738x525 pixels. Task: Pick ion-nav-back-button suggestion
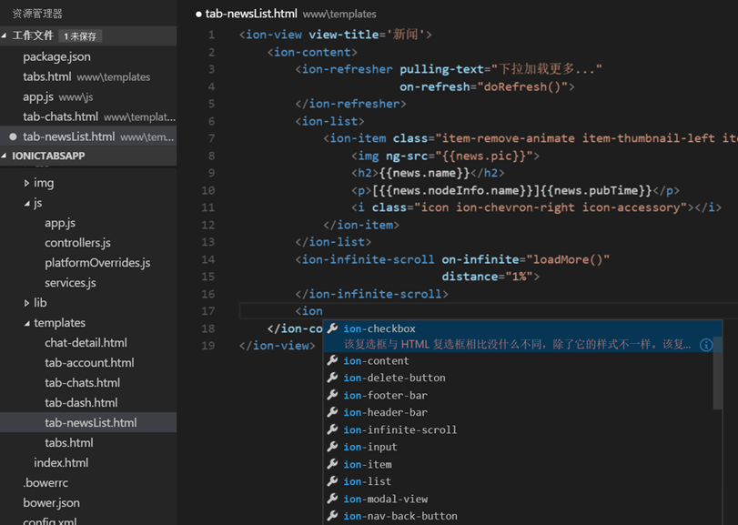(518, 516)
